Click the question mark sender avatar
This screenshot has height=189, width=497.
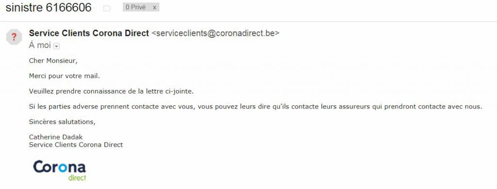[x=14, y=37]
